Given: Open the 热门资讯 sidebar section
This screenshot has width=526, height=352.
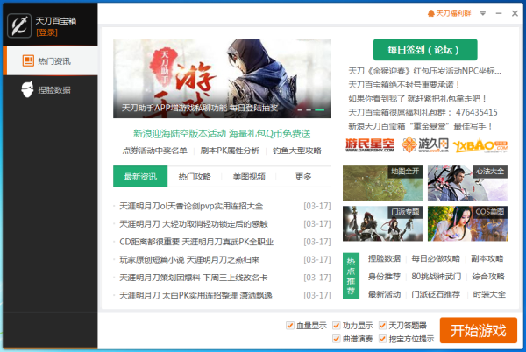Looking at the screenshot, I should pos(50,62).
